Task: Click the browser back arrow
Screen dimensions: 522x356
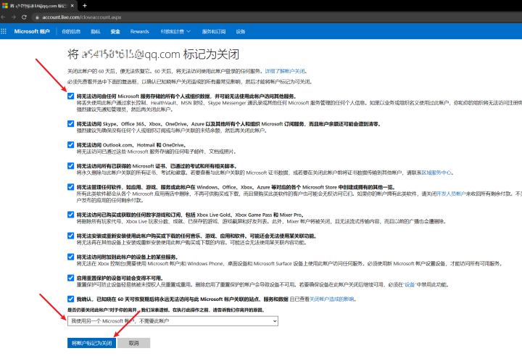Action: coord(3,17)
